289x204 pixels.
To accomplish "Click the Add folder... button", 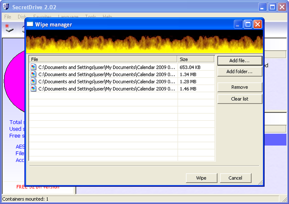I will [240, 71].
